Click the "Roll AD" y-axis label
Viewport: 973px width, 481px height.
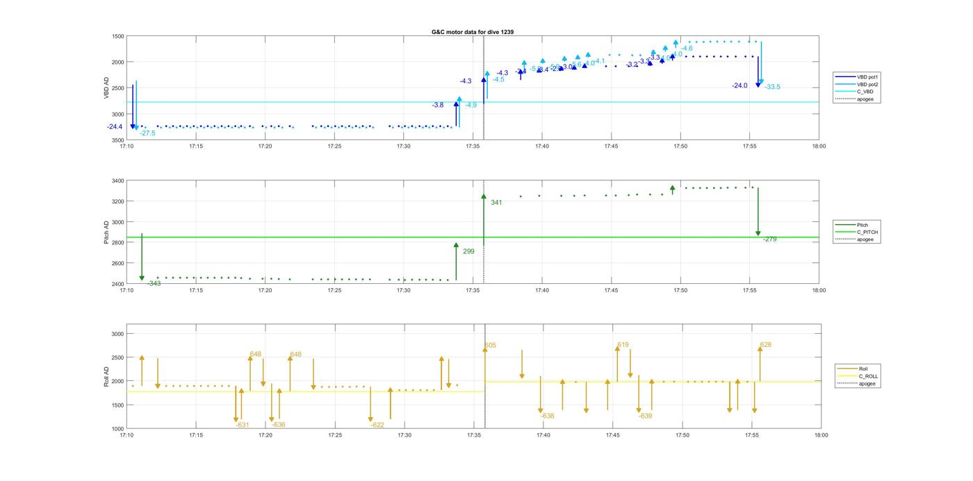(x=106, y=375)
